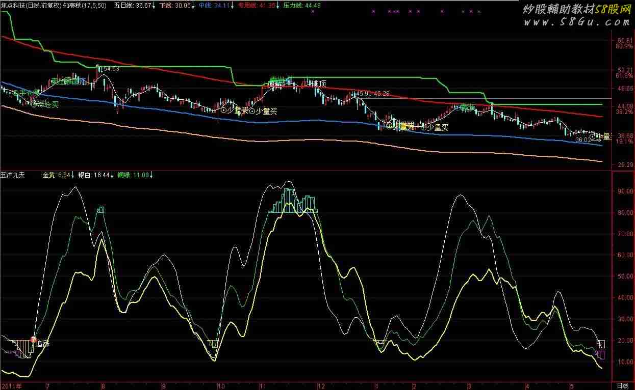Image resolution: width=635 pixels, height=390 pixels.
Task: Click the 日线 period label at bottom-right
Action: pyautogui.click(x=623, y=386)
